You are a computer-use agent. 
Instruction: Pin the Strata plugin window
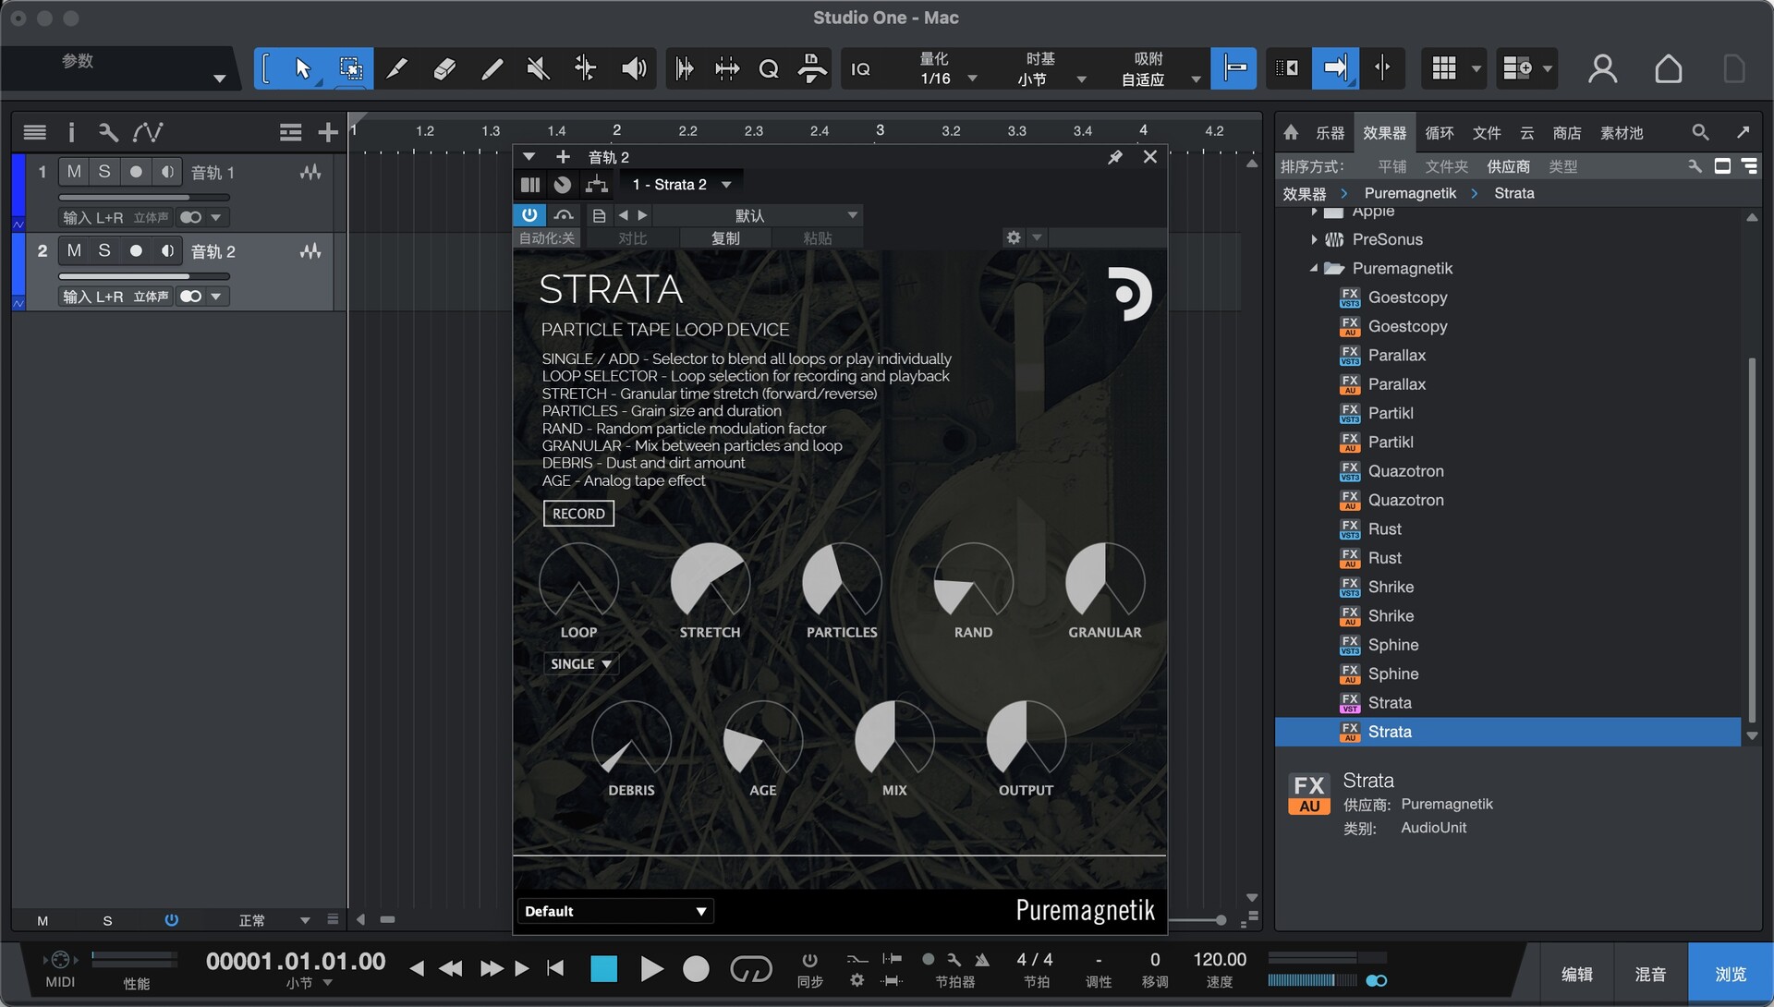click(1115, 157)
